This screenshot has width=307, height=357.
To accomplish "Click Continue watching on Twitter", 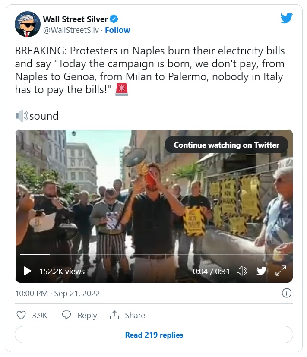I will tap(226, 145).
